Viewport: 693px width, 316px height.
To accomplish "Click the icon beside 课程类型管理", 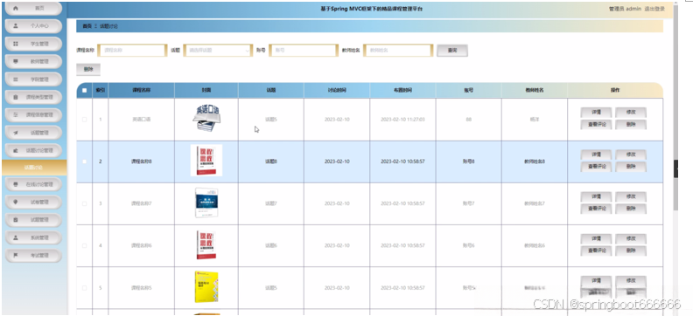I will pos(16,98).
